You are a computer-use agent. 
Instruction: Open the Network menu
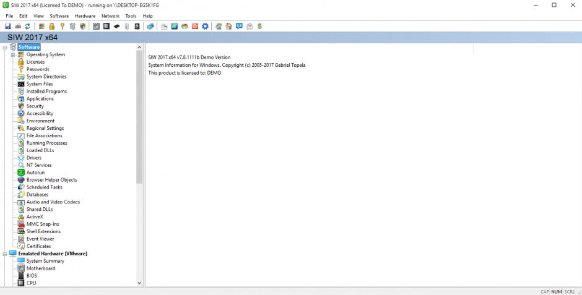point(111,16)
